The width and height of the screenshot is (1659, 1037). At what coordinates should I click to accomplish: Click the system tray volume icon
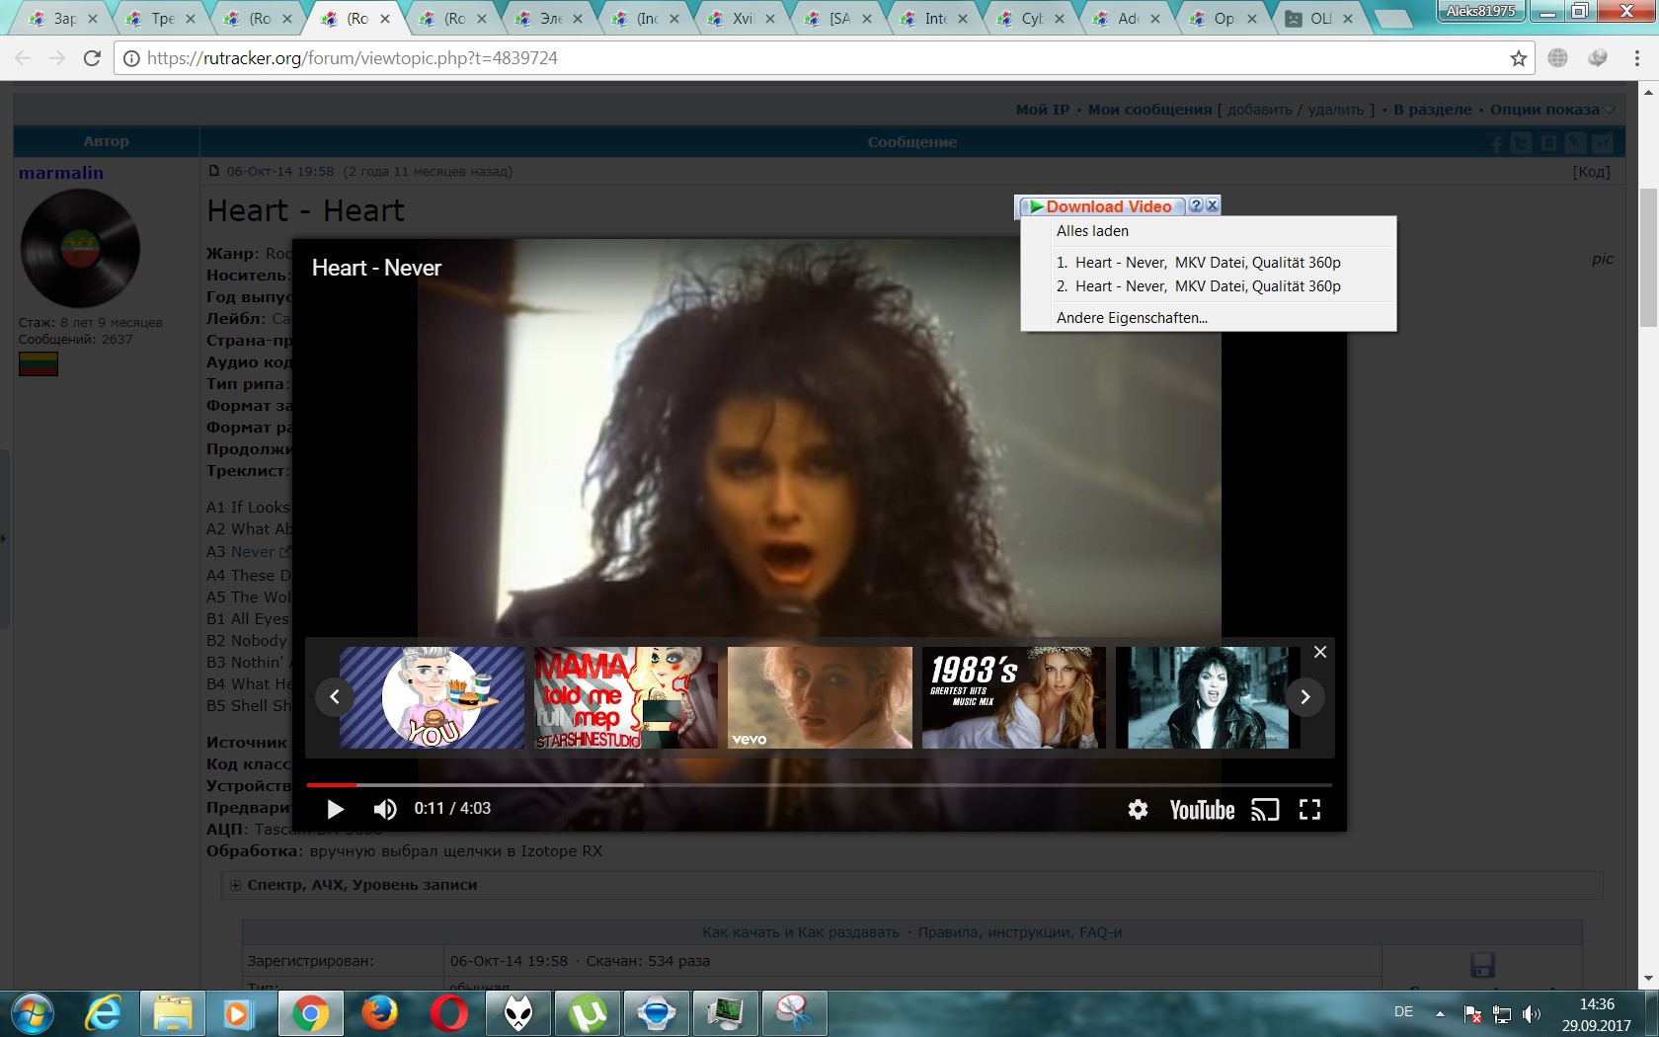coord(1532,1013)
